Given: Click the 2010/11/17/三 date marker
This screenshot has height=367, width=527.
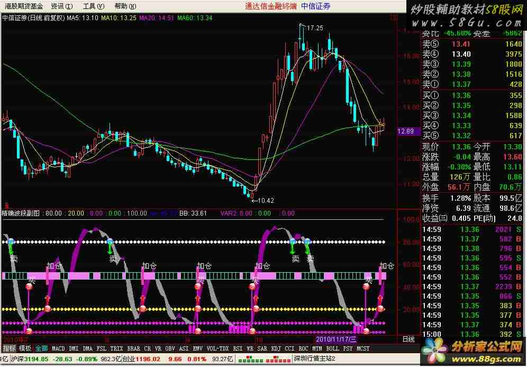Looking at the screenshot, I should pos(336,339).
